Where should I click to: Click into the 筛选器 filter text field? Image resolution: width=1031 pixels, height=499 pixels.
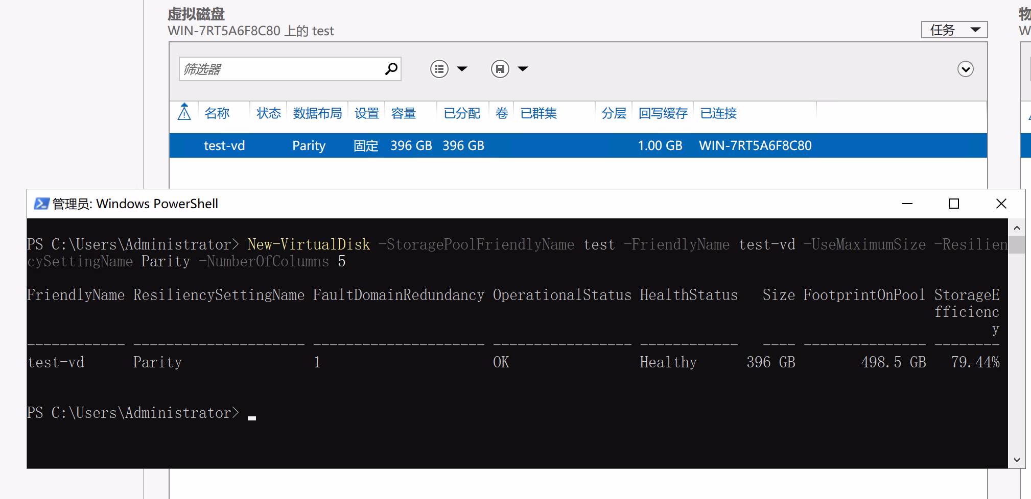(x=281, y=69)
